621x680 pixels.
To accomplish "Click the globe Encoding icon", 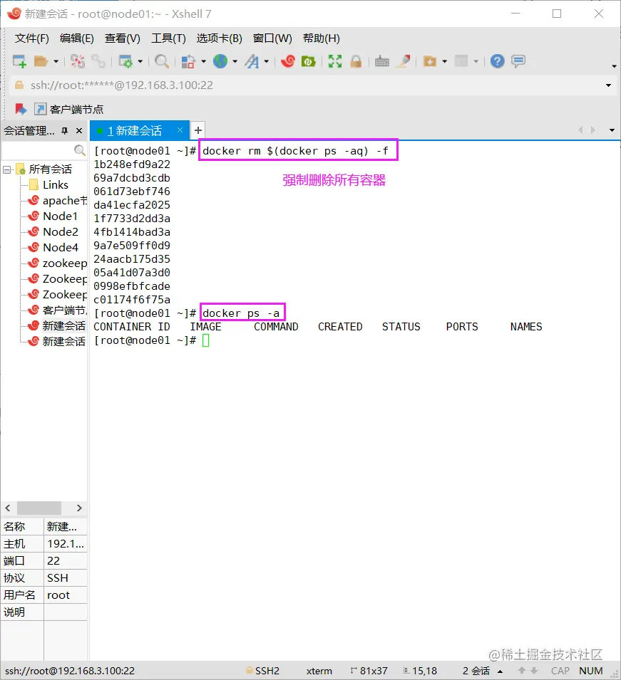I will point(220,61).
